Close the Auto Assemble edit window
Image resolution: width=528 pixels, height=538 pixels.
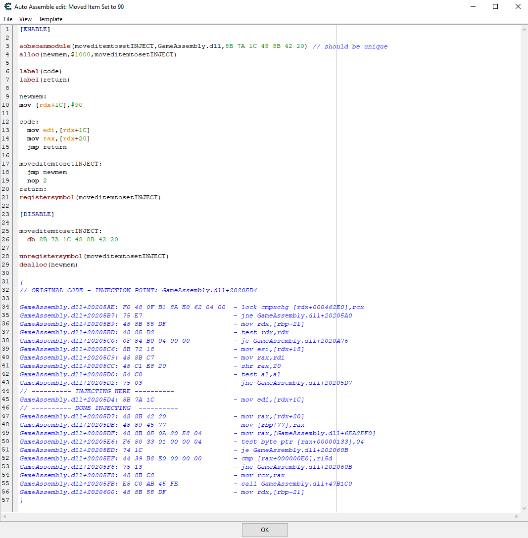coord(518,7)
